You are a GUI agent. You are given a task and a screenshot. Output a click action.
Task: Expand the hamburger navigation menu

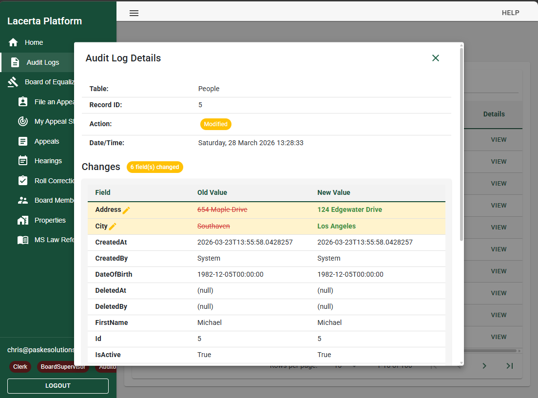(134, 13)
